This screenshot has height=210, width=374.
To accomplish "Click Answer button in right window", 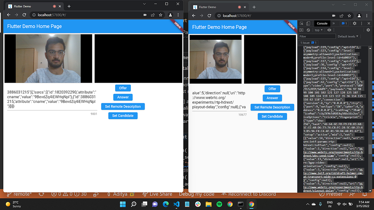I will click(272, 98).
